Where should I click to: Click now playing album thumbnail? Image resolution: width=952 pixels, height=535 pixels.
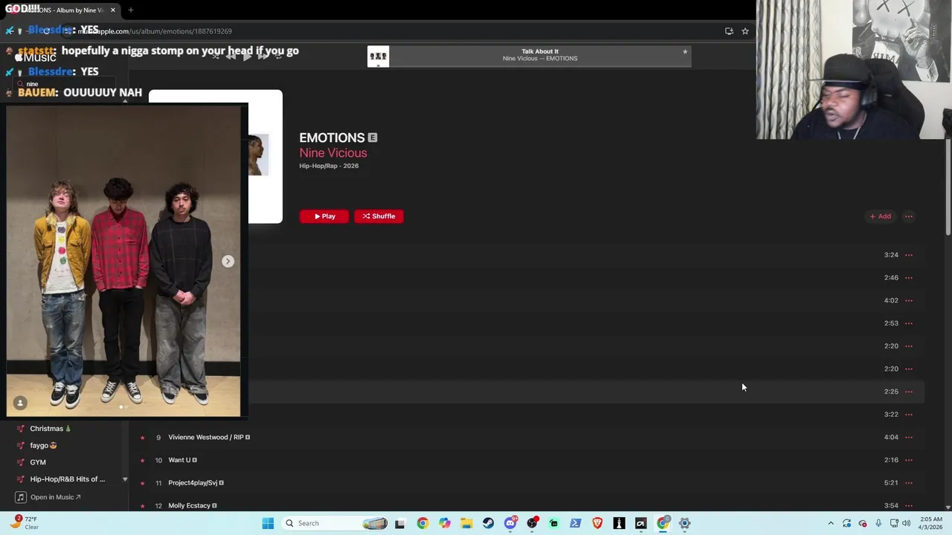click(x=378, y=56)
